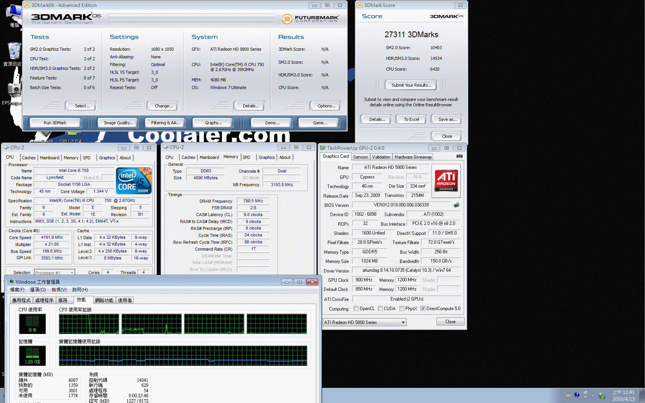
Task: Click the CPU usage meter showing 0 %
Action: click(32, 324)
